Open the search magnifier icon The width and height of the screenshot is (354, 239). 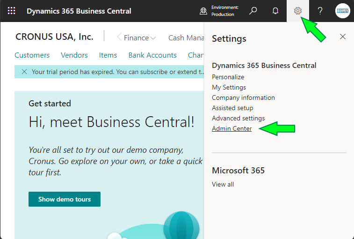(253, 11)
